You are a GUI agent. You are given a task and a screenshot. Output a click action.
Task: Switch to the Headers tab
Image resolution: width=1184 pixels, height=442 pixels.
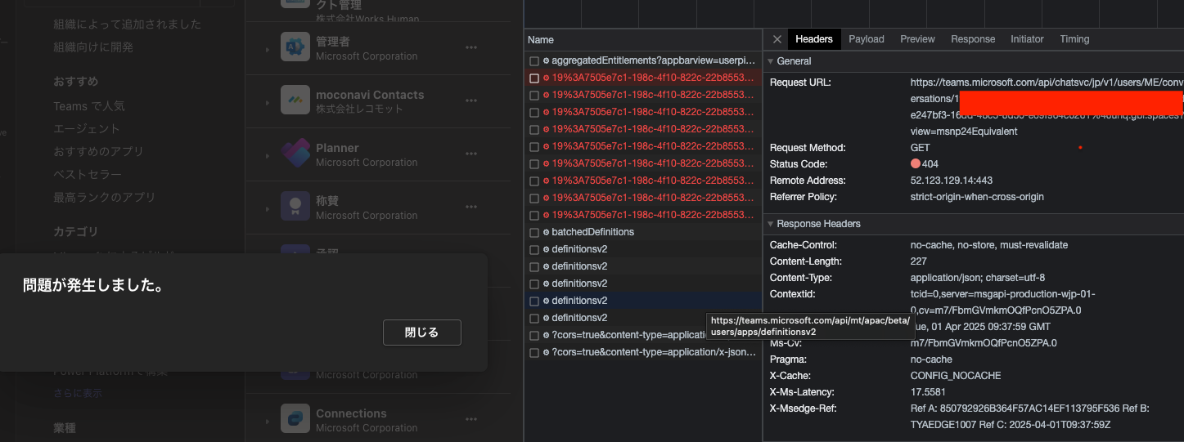coord(814,39)
